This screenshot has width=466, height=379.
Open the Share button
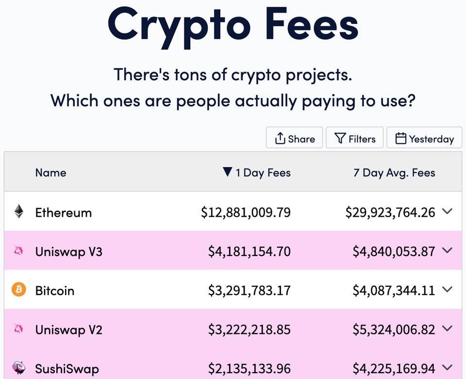coord(294,138)
